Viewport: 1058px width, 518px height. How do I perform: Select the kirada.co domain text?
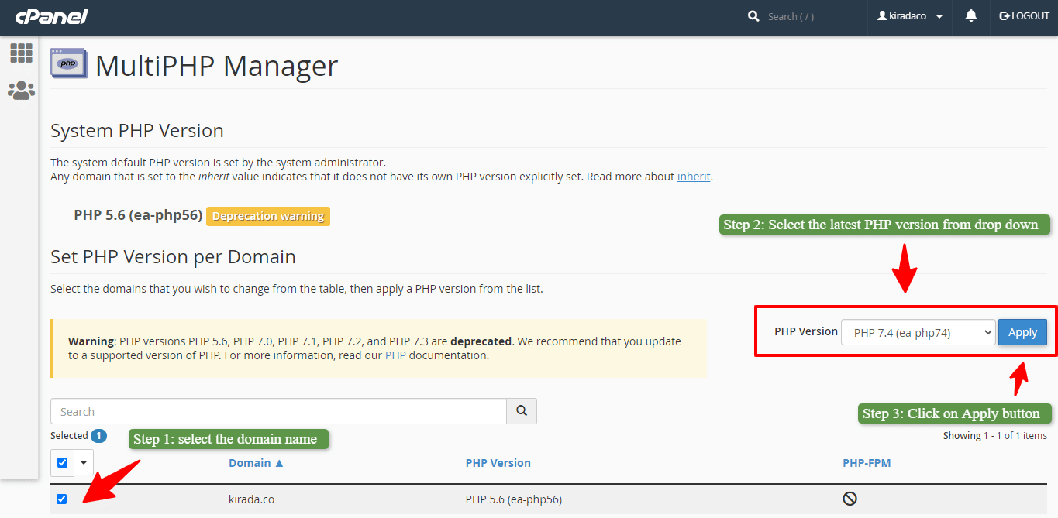pyautogui.click(x=251, y=499)
